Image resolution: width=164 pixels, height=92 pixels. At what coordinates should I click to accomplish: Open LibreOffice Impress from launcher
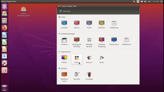4,49
